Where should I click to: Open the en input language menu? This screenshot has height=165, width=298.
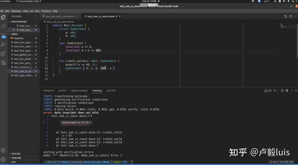point(267,1)
